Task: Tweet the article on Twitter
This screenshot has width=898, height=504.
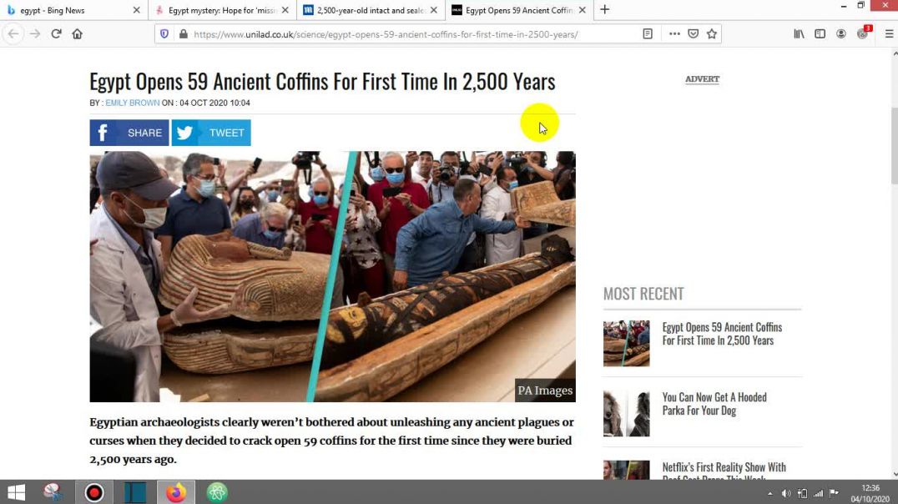Action: click(x=211, y=133)
